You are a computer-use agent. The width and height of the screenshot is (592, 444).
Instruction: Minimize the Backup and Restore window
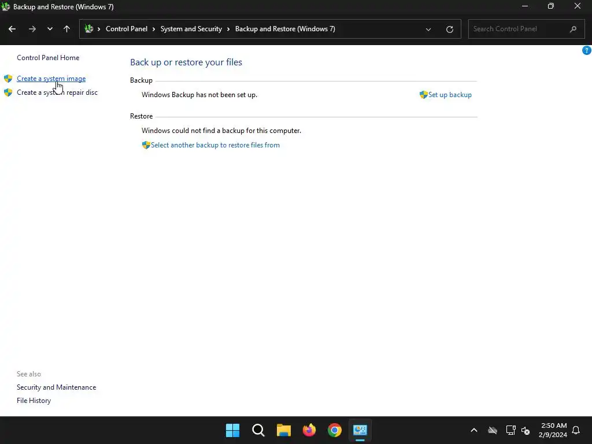525,6
